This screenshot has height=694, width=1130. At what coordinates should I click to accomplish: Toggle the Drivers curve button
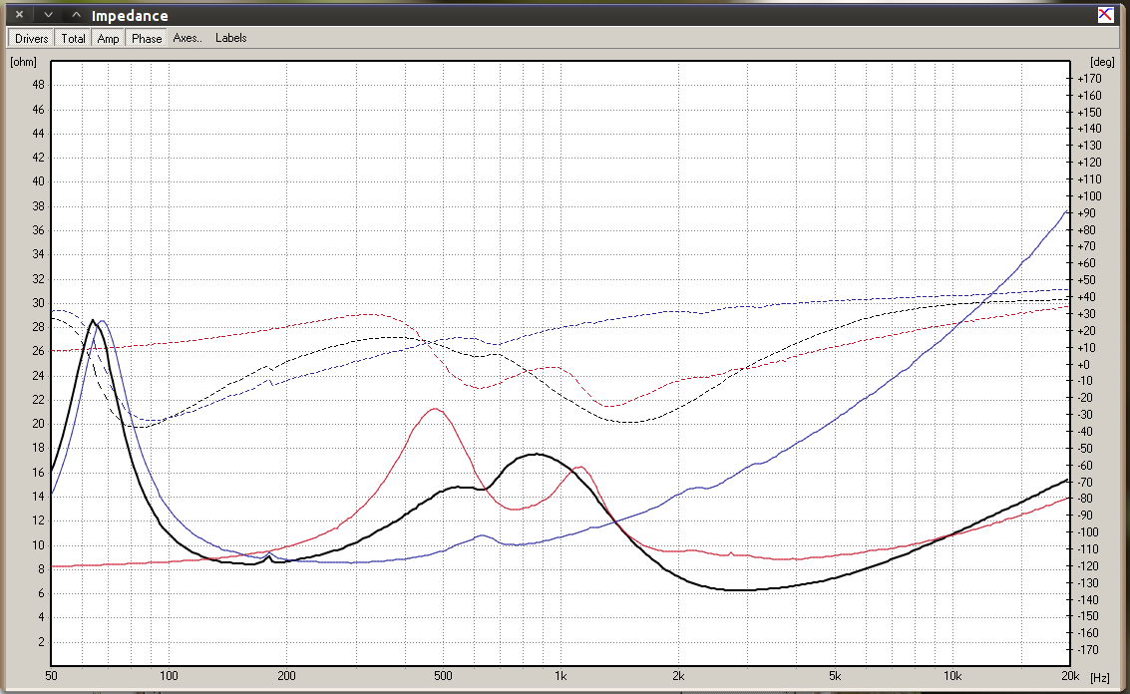pos(31,38)
